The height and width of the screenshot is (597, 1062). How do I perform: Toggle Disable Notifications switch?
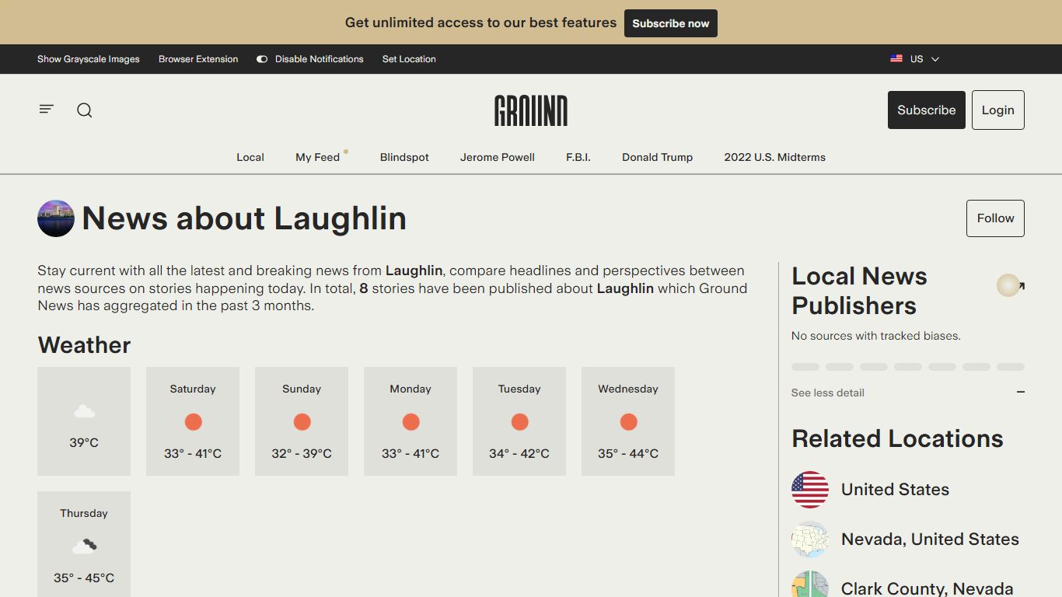pos(262,59)
